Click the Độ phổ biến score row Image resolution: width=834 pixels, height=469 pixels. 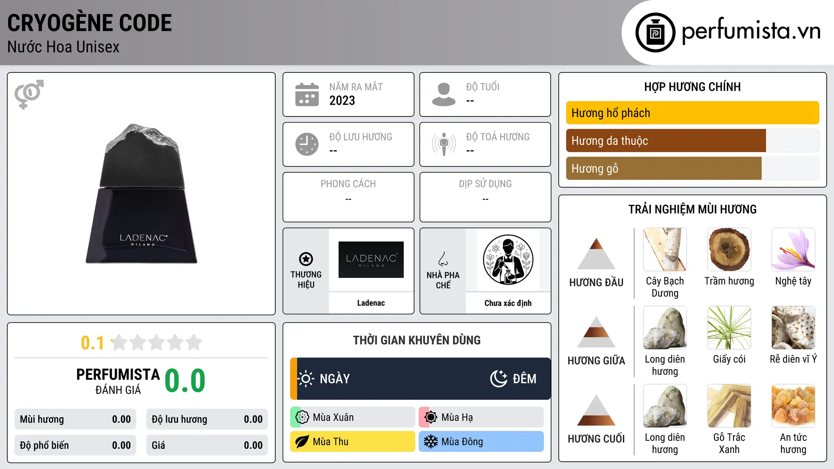point(75,445)
